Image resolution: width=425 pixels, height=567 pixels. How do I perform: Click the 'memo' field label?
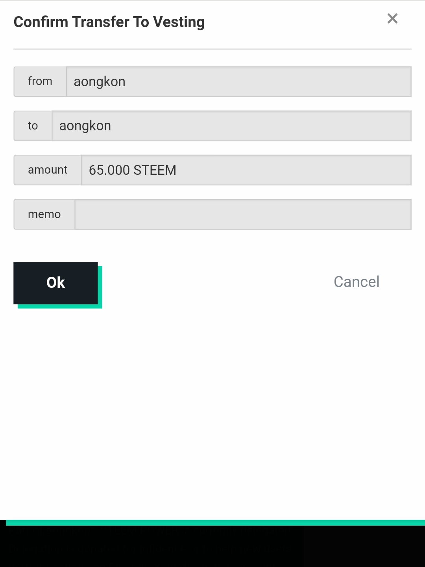pos(44,214)
